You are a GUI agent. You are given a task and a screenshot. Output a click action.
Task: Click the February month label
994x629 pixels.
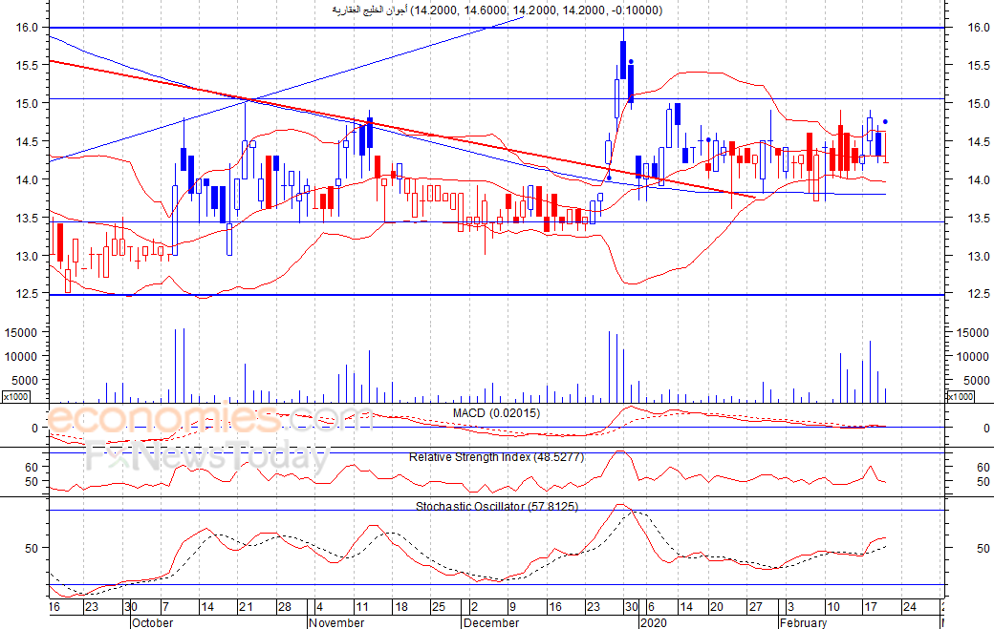pyautogui.click(x=804, y=622)
